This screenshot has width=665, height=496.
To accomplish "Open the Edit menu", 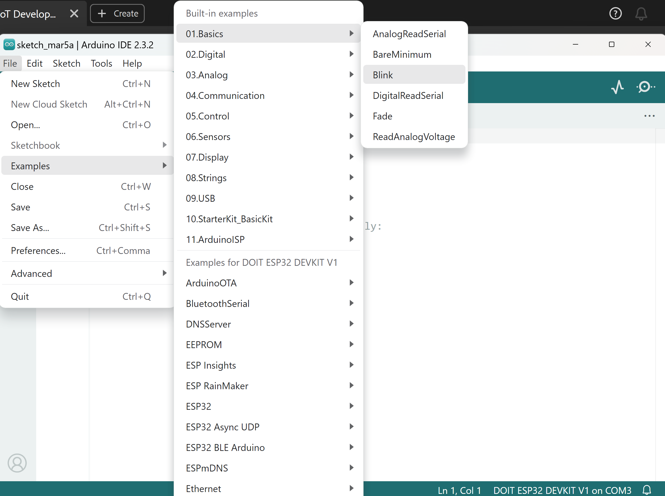I will (x=35, y=63).
